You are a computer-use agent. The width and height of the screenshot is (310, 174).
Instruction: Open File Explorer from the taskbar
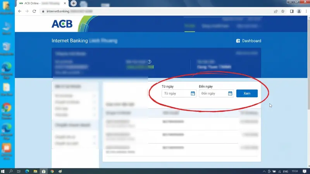coord(35,171)
